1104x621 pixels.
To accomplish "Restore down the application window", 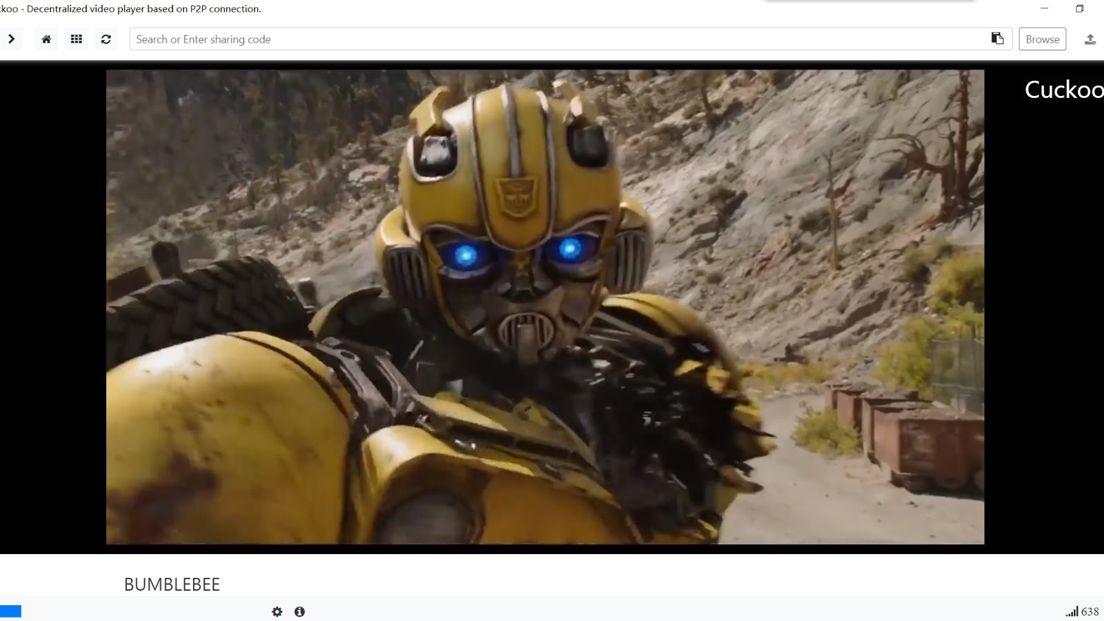I will click(1080, 9).
